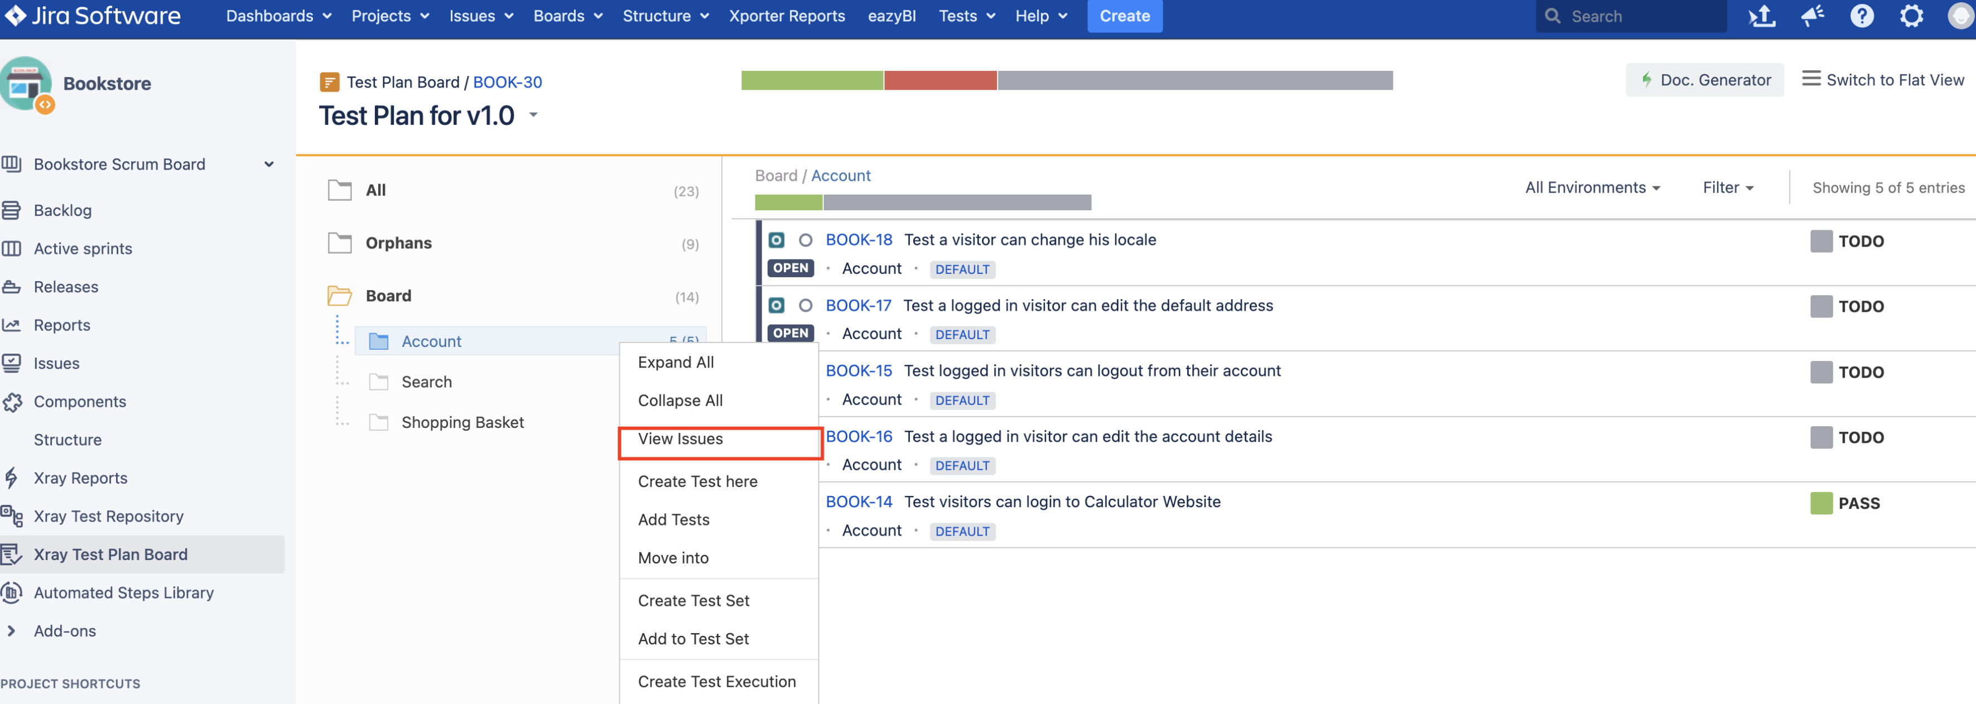
Task: Toggle the circle selector for BOOK-18
Action: [806, 240]
